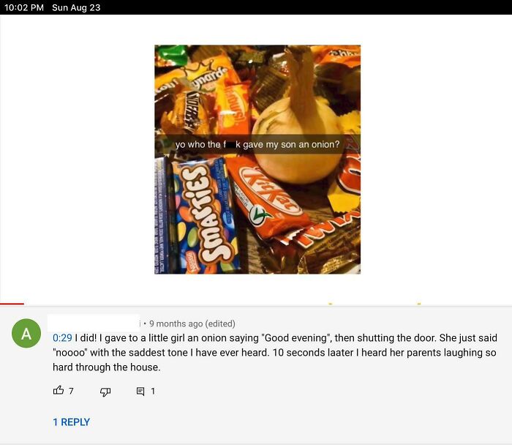Image resolution: width=512 pixels, height=445 pixels.
Task: Open the redacted commenter username
Action: coord(94,323)
